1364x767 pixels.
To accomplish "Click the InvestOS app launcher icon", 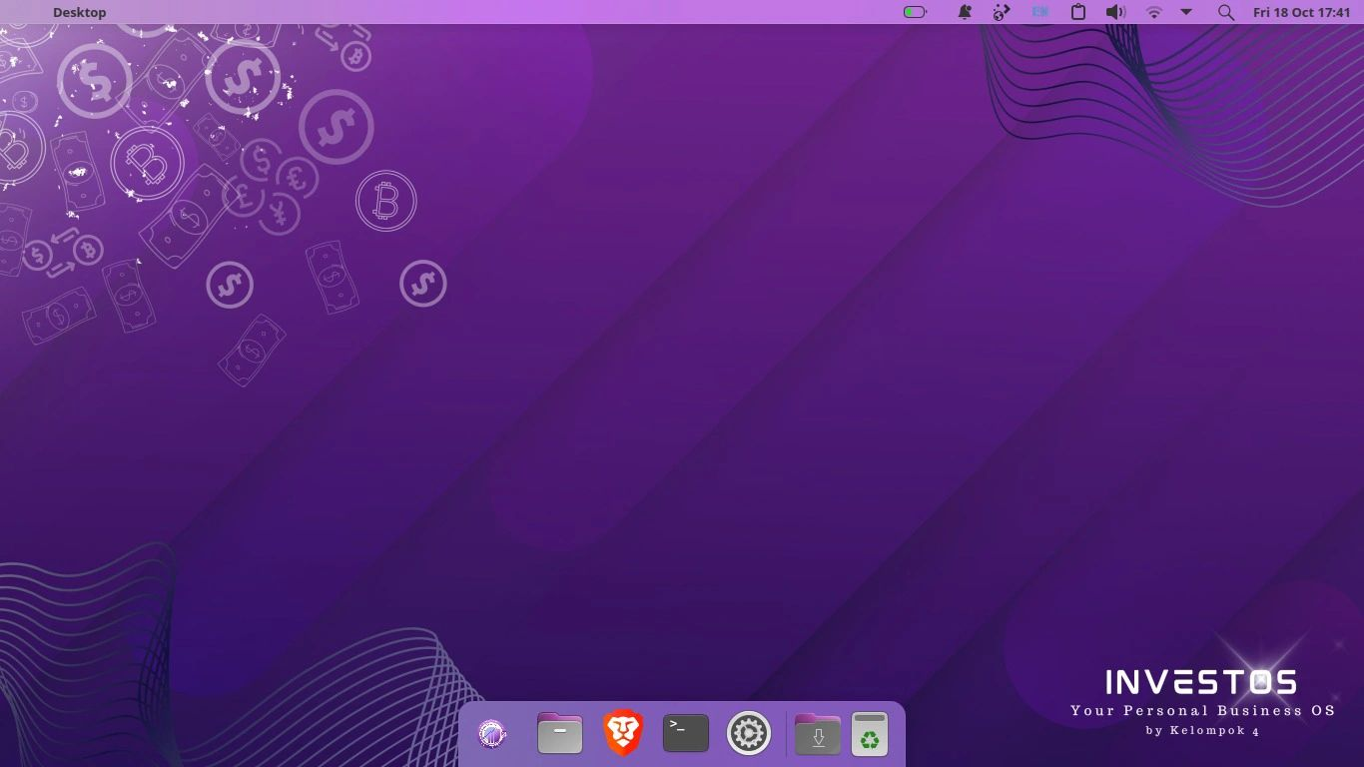I will pos(492,734).
